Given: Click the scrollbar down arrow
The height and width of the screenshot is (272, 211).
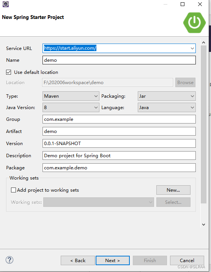Looking at the screenshot, I should point(203,225).
